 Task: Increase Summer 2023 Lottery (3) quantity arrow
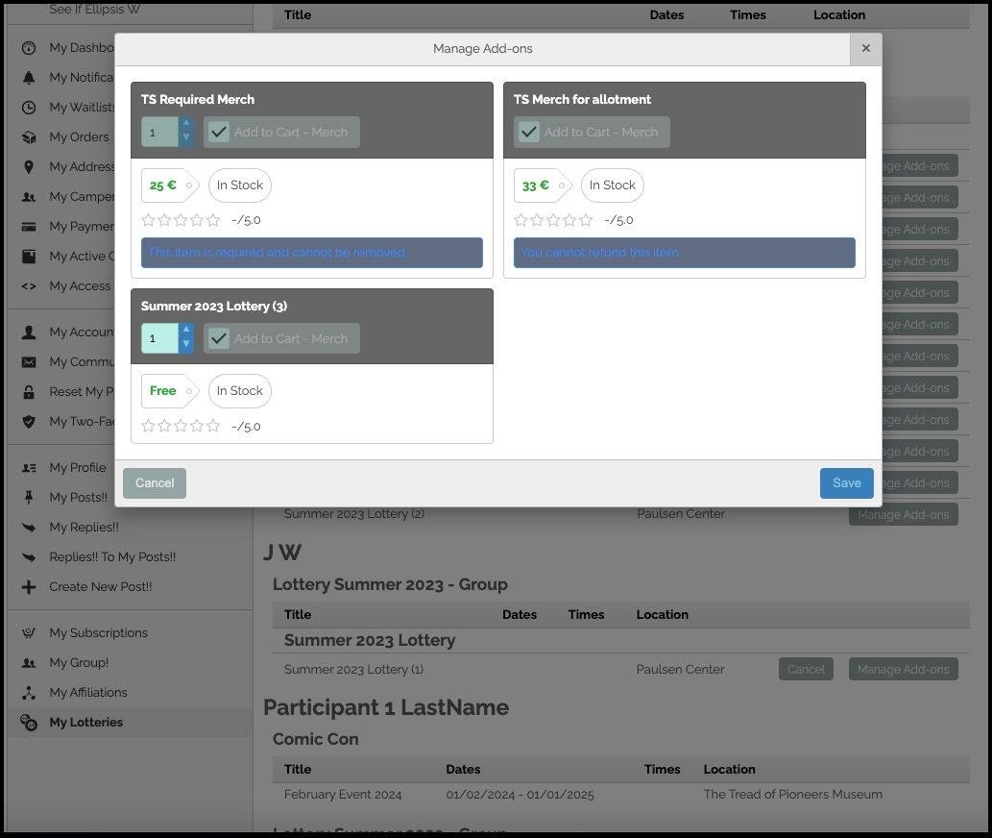coord(186,331)
